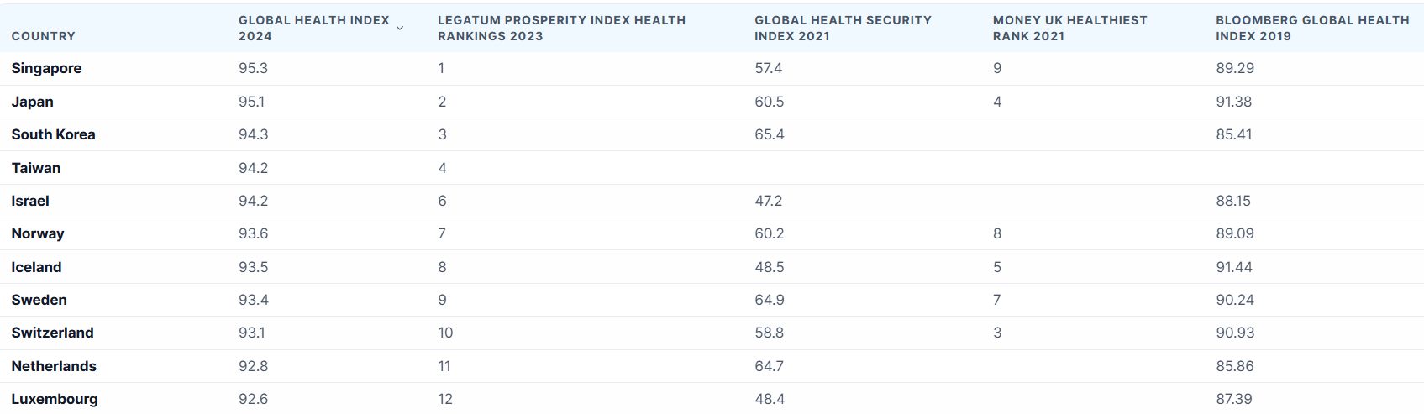Open the South Korea row link
The image size is (1424, 414).
pyautogui.click(x=54, y=134)
